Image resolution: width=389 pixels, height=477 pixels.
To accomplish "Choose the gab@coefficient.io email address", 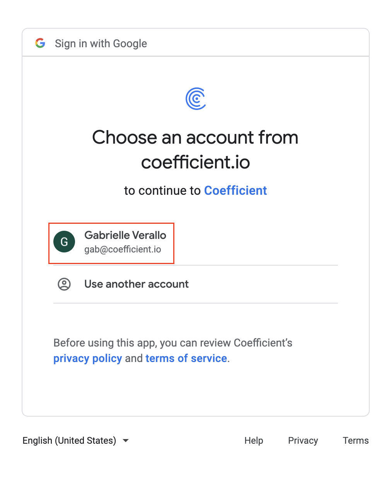I will 123,249.
